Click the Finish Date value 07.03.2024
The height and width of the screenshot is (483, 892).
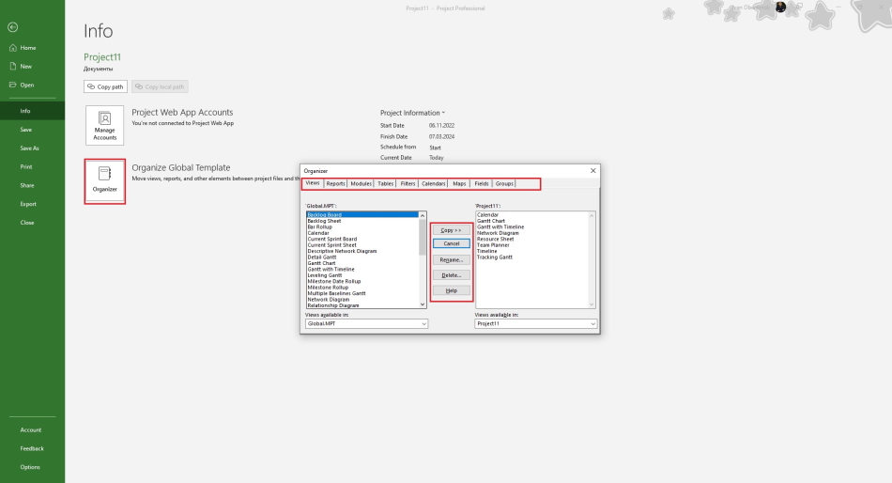point(441,136)
